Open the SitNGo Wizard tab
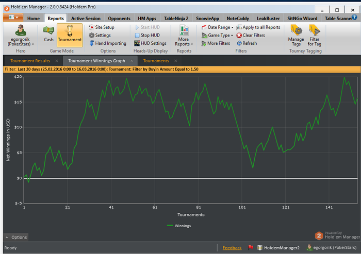361x254 pixels. click(x=302, y=19)
